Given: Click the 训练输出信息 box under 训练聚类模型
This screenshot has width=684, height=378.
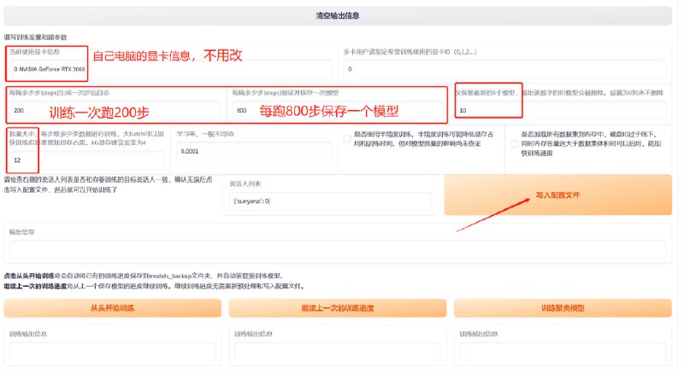Looking at the screenshot, I should 563,351.
